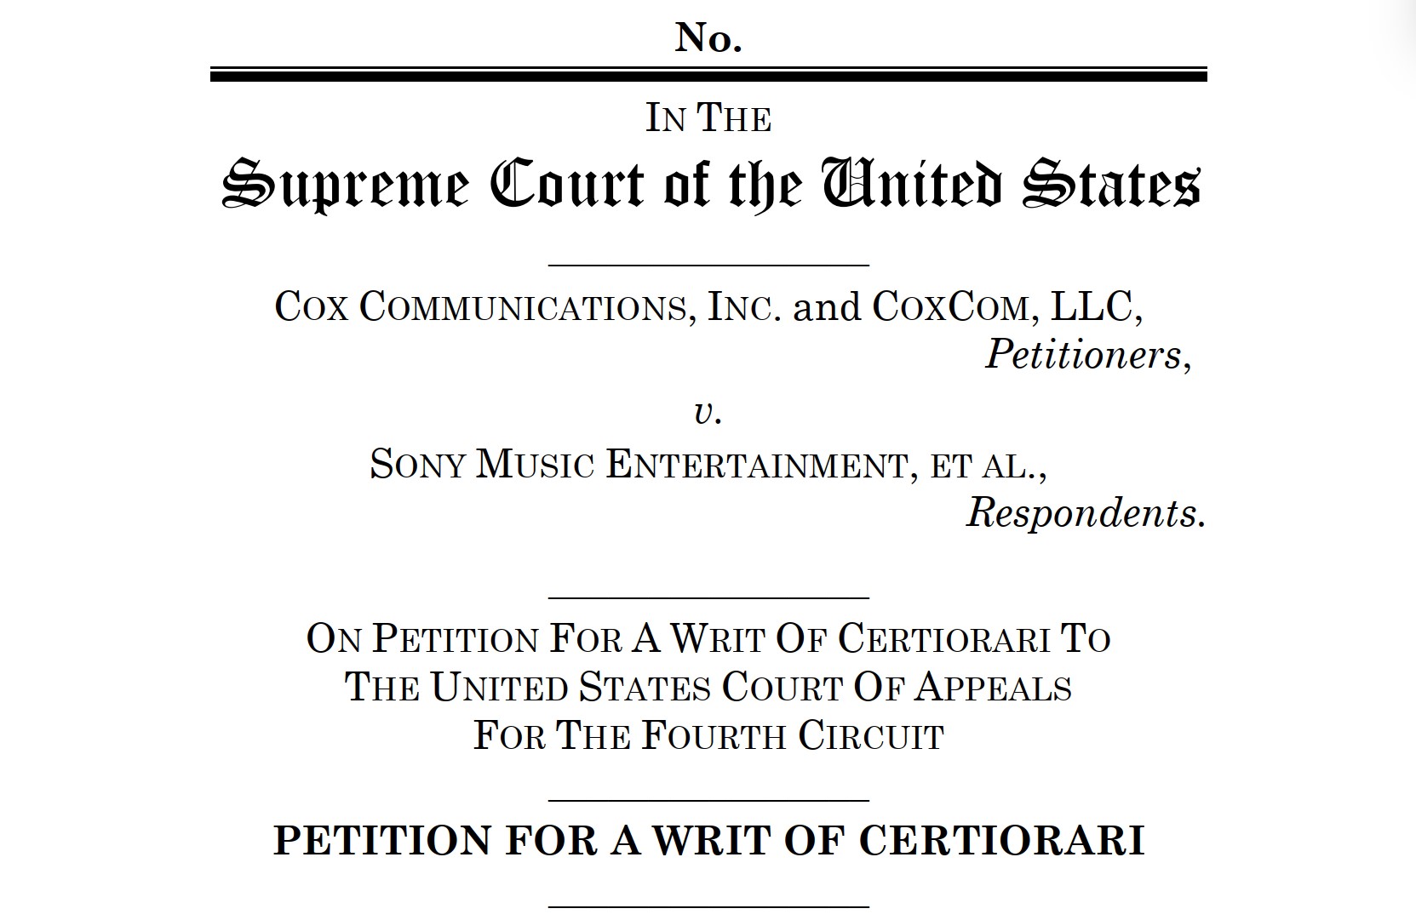
Task: Click the word "Supreme" in the title
Action: (x=345, y=185)
